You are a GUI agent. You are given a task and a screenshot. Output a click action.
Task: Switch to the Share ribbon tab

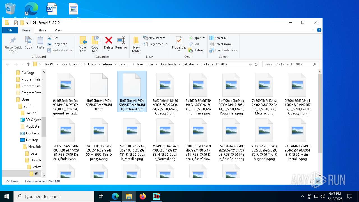[x=42, y=30]
